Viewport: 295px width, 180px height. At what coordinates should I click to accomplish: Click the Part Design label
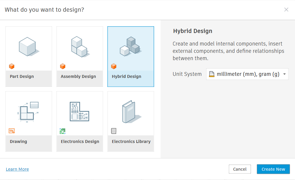click(x=22, y=76)
